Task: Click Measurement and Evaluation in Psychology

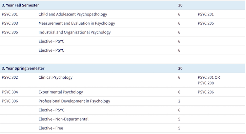Action: (x=77, y=23)
